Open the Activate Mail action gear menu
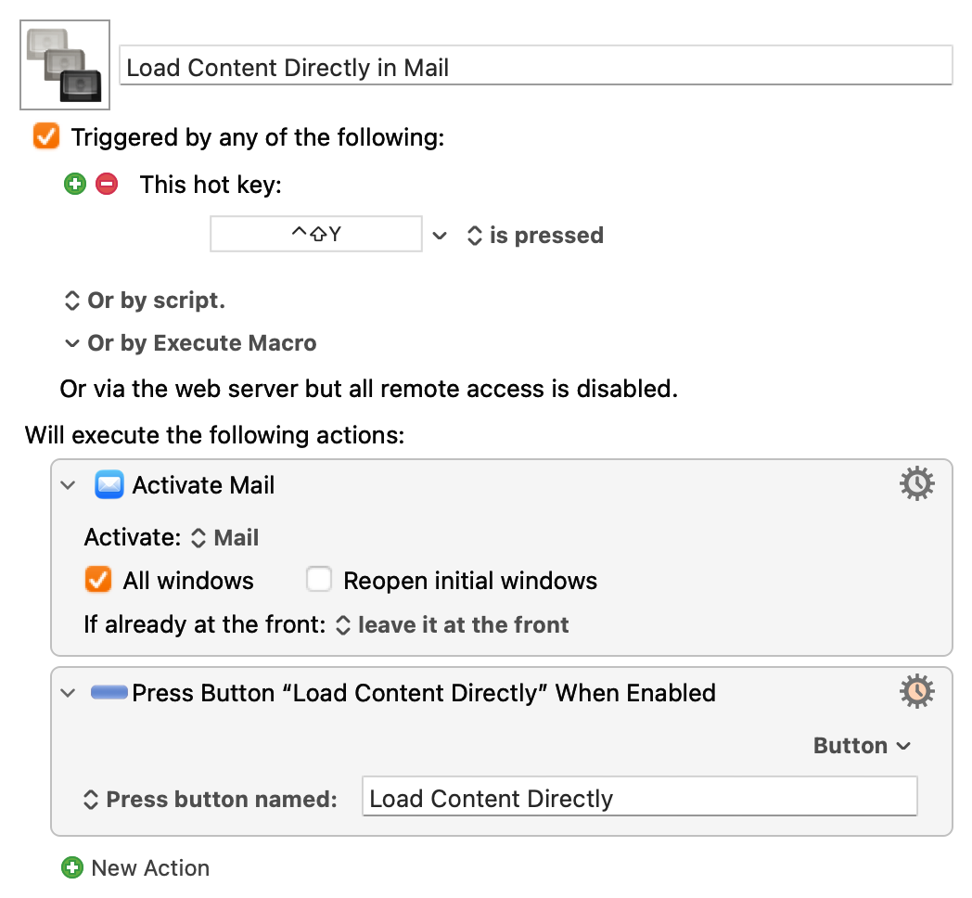 [917, 484]
